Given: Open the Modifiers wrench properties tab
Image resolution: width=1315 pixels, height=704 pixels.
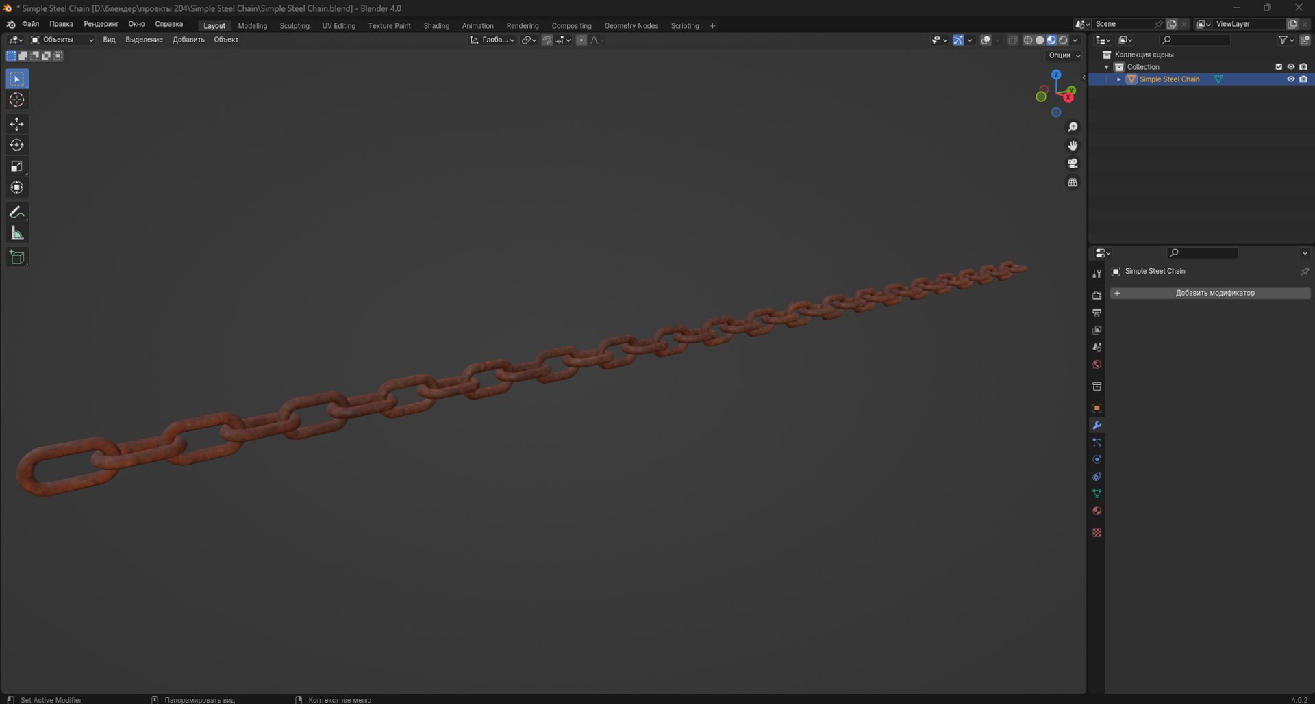Looking at the screenshot, I should (x=1097, y=426).
